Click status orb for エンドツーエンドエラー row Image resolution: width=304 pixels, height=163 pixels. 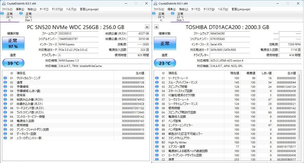tap(157, 125)
